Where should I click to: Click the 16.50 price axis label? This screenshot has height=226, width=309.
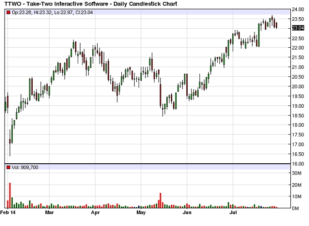point(298,154)
